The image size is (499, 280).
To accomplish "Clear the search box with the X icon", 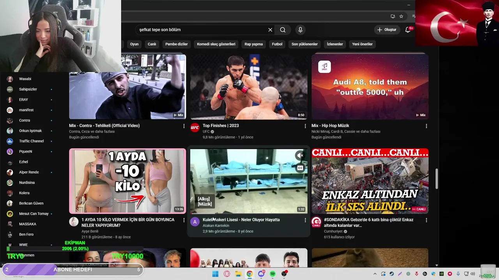I will coord(270,30).
